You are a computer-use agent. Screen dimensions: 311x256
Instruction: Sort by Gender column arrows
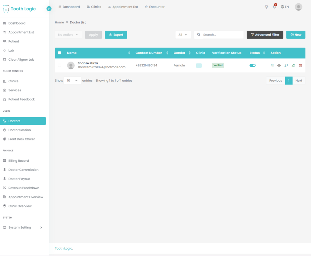pos(190,53)
